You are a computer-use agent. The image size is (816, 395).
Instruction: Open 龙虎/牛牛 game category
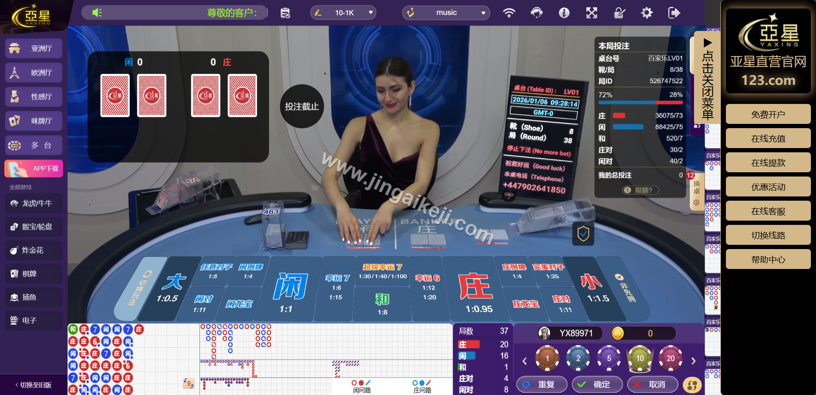point(34,203)
